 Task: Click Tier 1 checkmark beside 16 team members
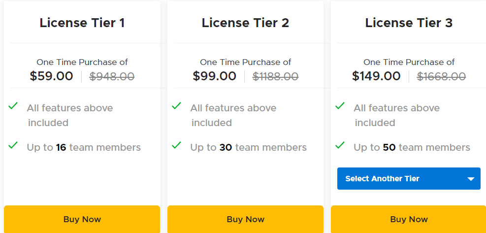coord(13,145)
